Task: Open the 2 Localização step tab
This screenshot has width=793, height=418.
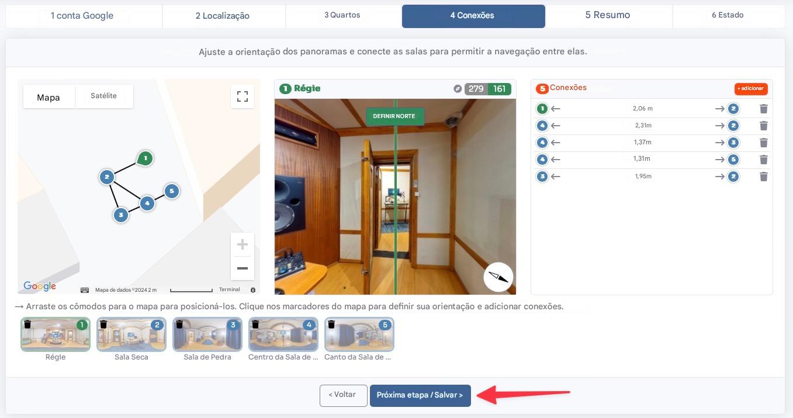Action: [223, 16]
